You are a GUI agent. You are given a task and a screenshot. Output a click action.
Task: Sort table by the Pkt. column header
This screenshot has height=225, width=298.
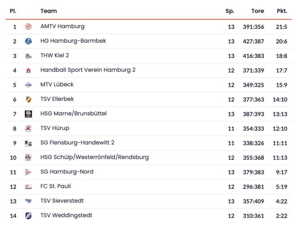(282, 11)
